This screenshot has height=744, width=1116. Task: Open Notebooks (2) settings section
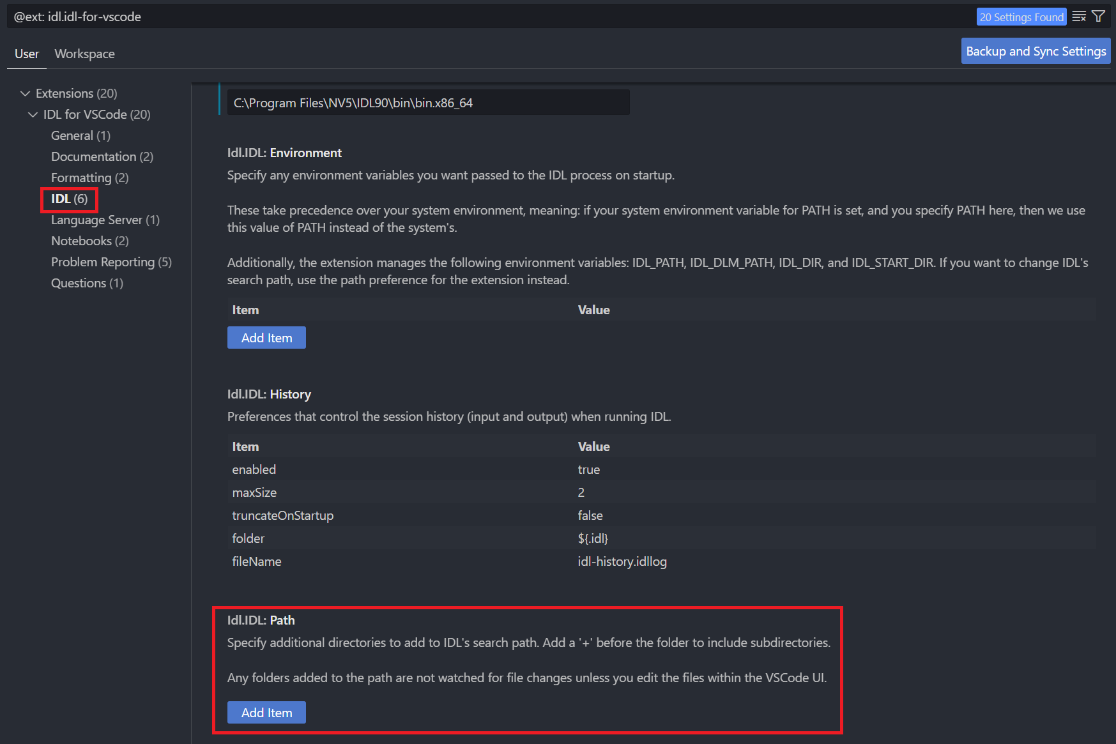pyautogui.click(x=89, y=241)
